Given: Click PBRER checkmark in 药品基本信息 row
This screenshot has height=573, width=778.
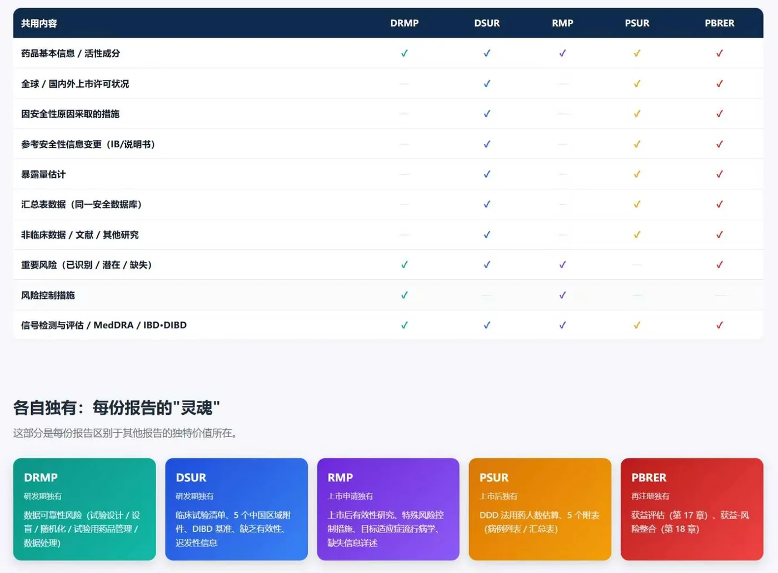Looking at the screenshot, I should click(x=720, y=53).
